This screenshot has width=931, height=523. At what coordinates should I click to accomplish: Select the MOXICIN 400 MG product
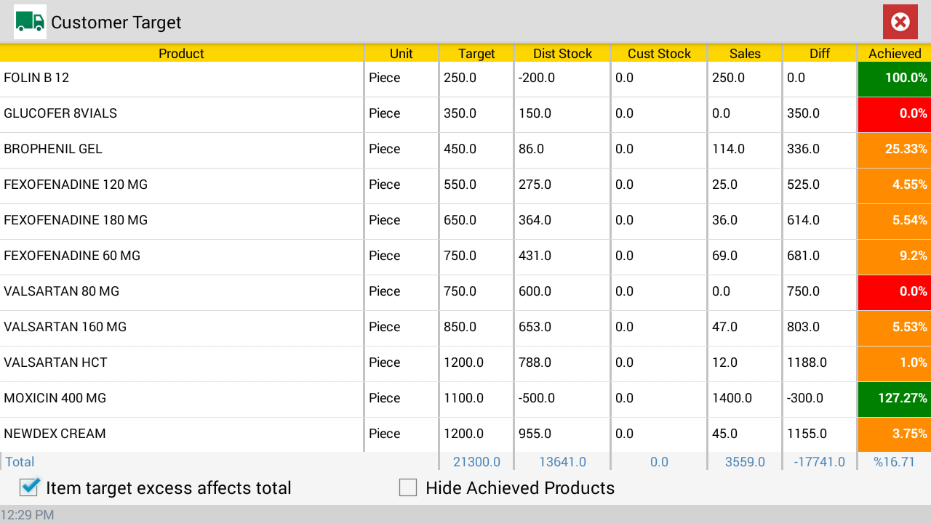click(465, 400)
